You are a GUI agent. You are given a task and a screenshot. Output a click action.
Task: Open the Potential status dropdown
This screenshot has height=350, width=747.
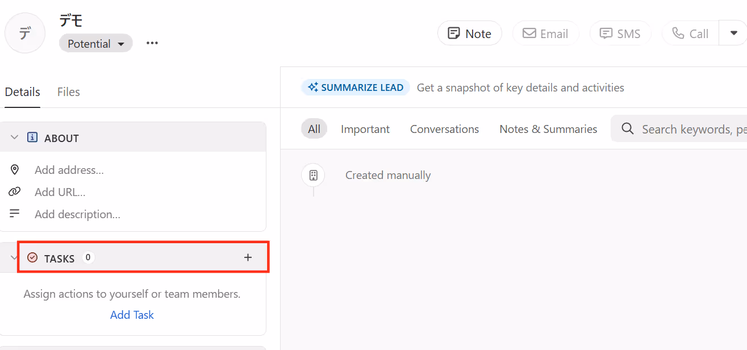95,44
